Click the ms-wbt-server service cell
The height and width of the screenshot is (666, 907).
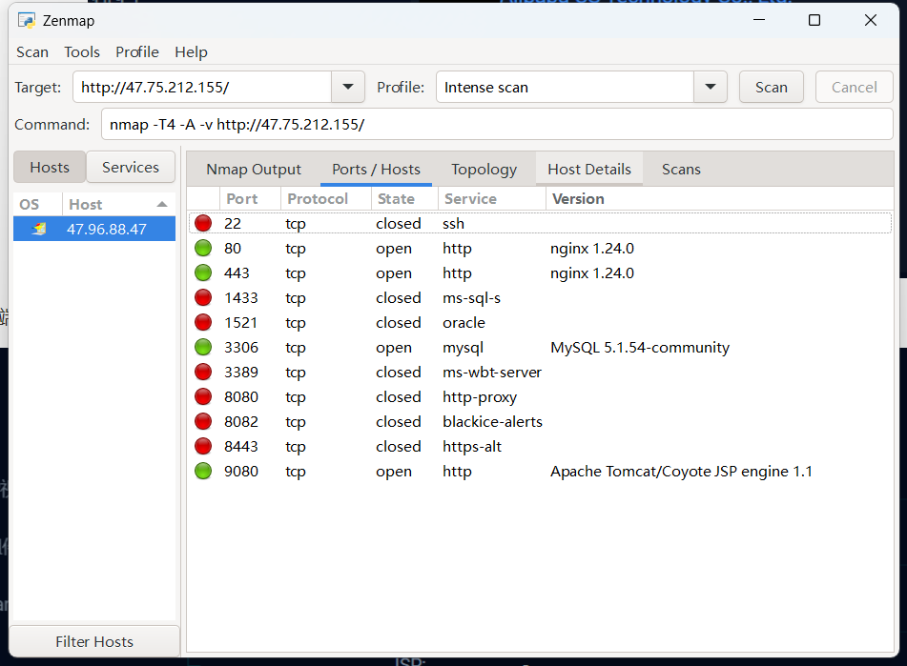click(x=492, y=373)
